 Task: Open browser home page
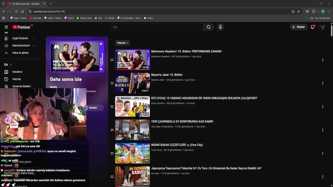tap(22, 11)
